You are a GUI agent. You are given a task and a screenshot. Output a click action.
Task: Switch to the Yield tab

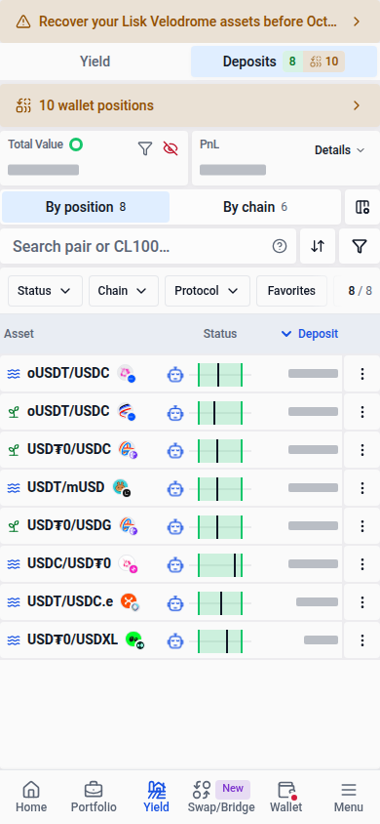pyautogui.click(x=95, y=62)
